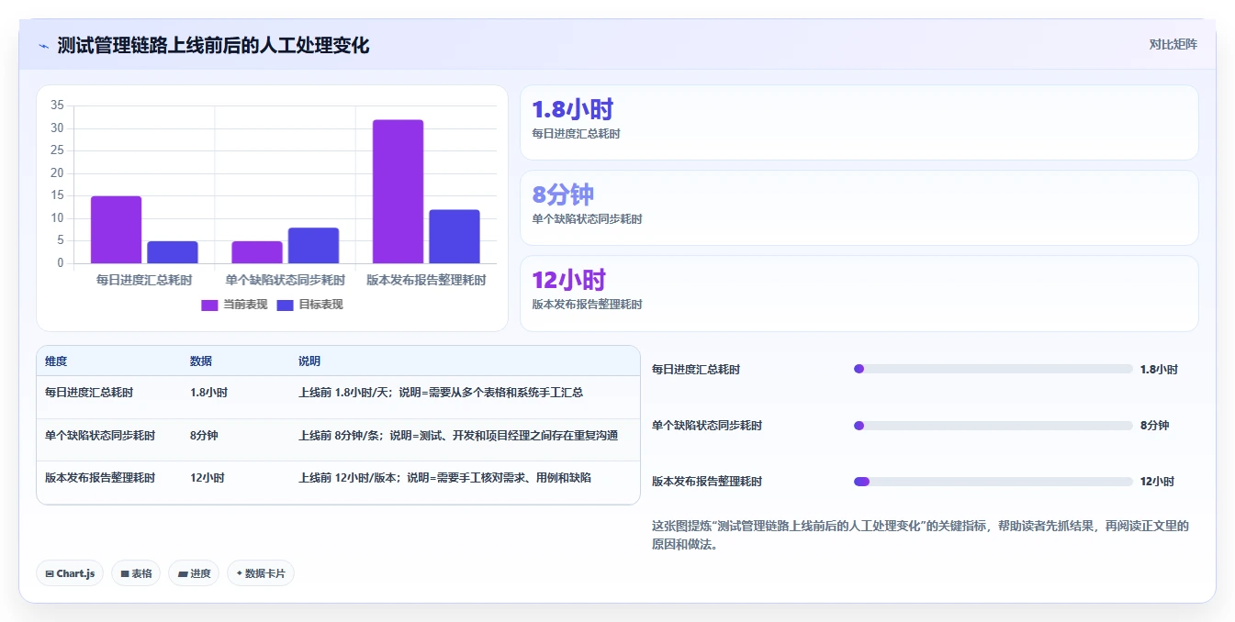
Task: Click the 1.8小时 value beside progress bar
Action: (x=1159, y=370)
